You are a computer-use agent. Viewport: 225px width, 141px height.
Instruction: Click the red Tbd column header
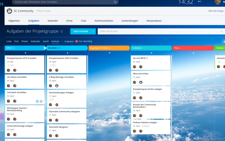[x=194, y=48]
